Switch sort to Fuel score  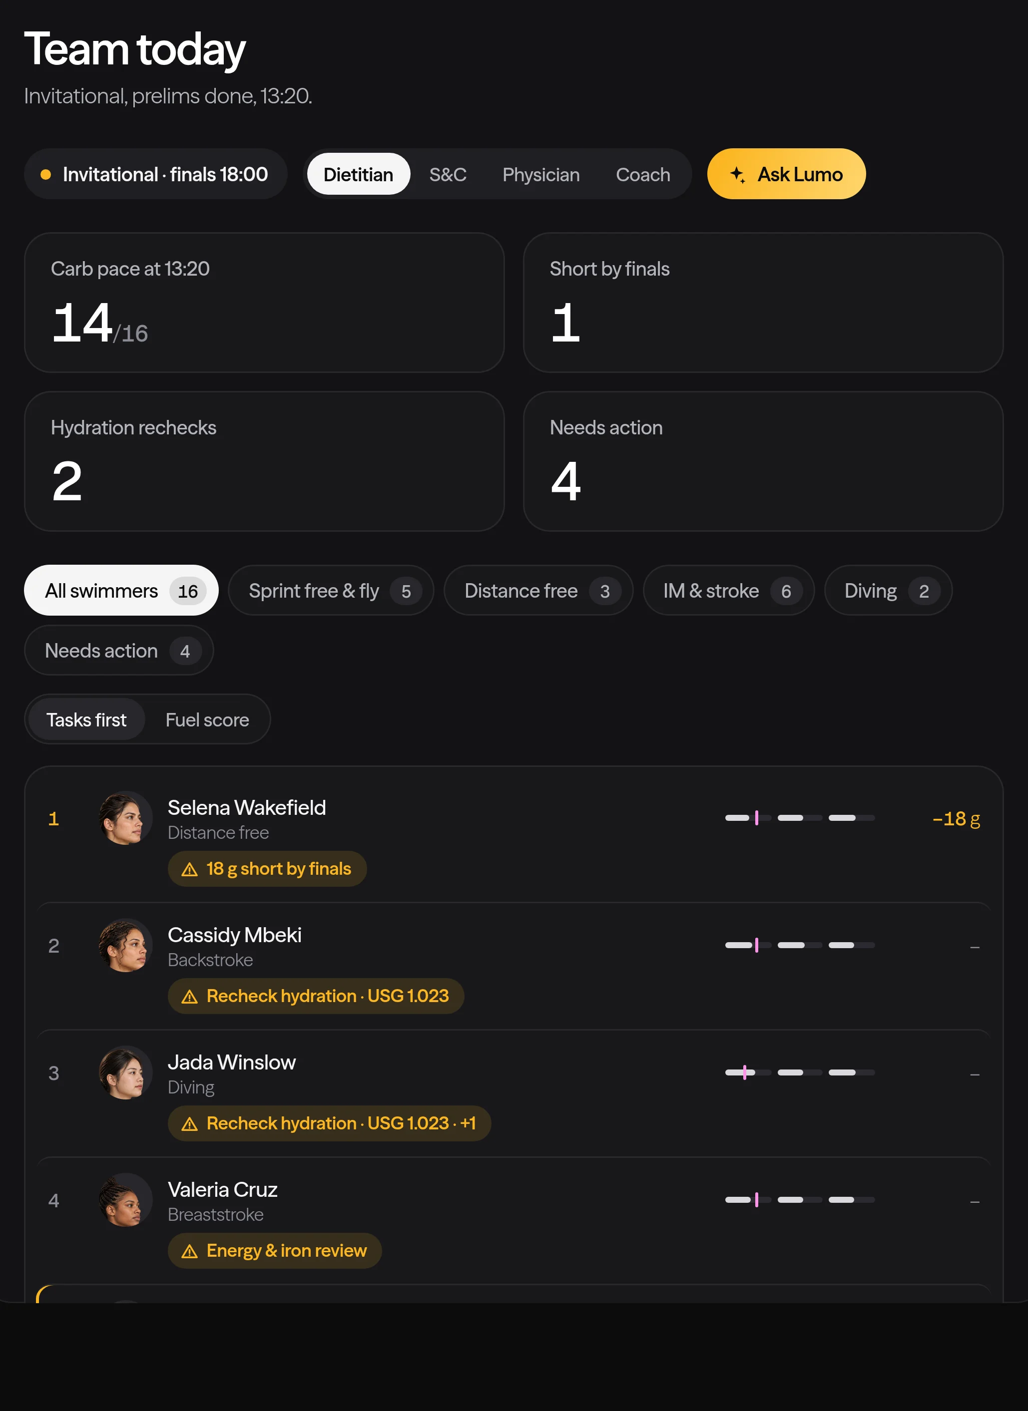pyautogui.click(x=207, y=719)
